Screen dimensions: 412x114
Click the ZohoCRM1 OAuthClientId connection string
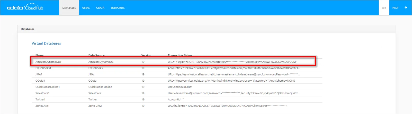click(228, 106)
